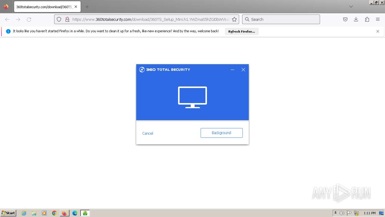Show hidden system tray icons
The height and width of the screenshot is (217, 385).
tap(335, 213)
